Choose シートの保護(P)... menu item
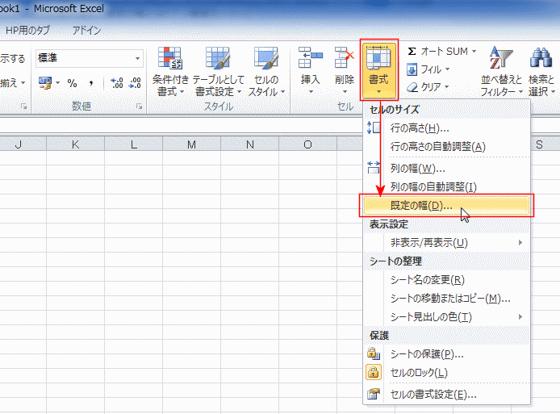560x414 pixels. [446, 354]
